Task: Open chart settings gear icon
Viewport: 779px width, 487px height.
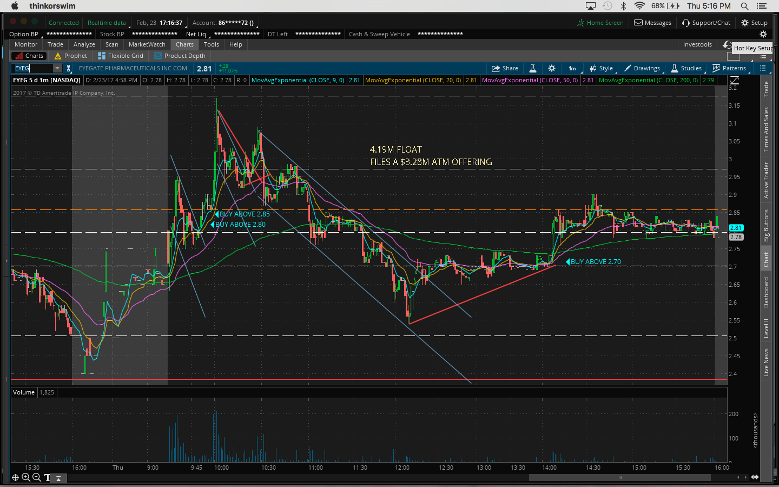Action: (x=552, y=68)
